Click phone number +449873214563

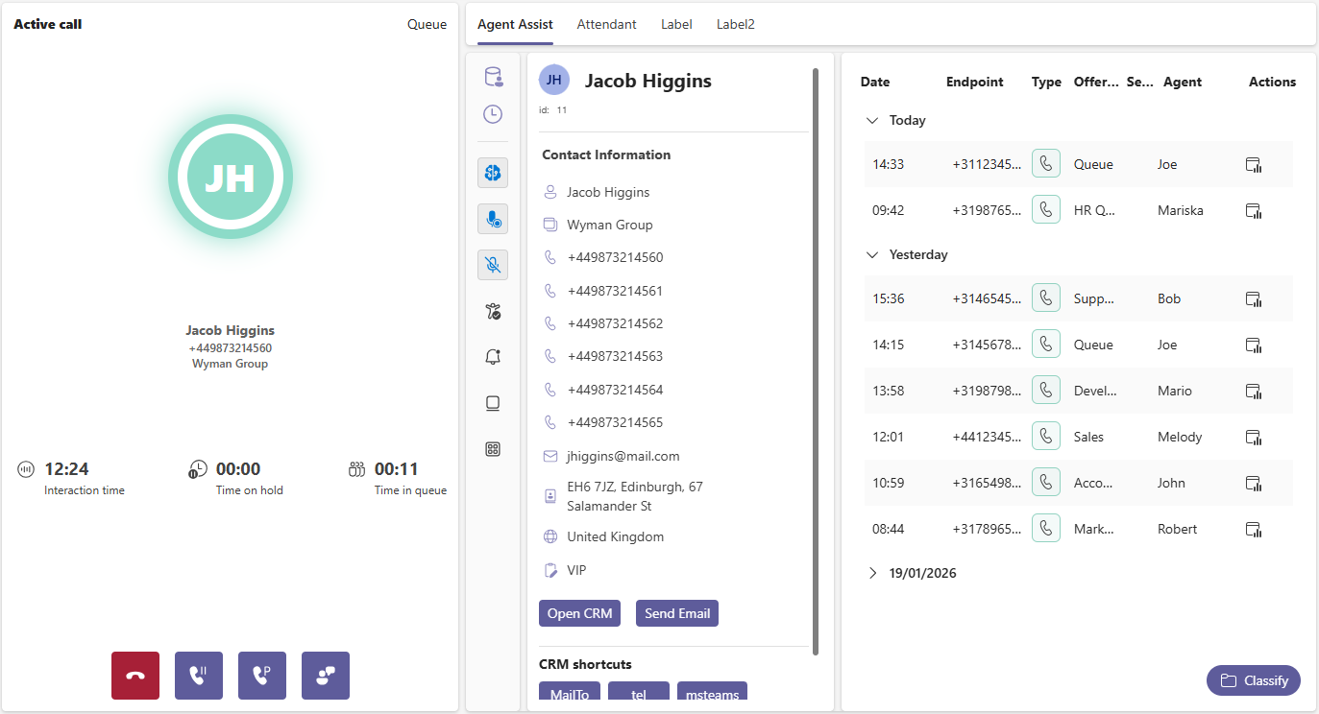(x=615, y=356)
